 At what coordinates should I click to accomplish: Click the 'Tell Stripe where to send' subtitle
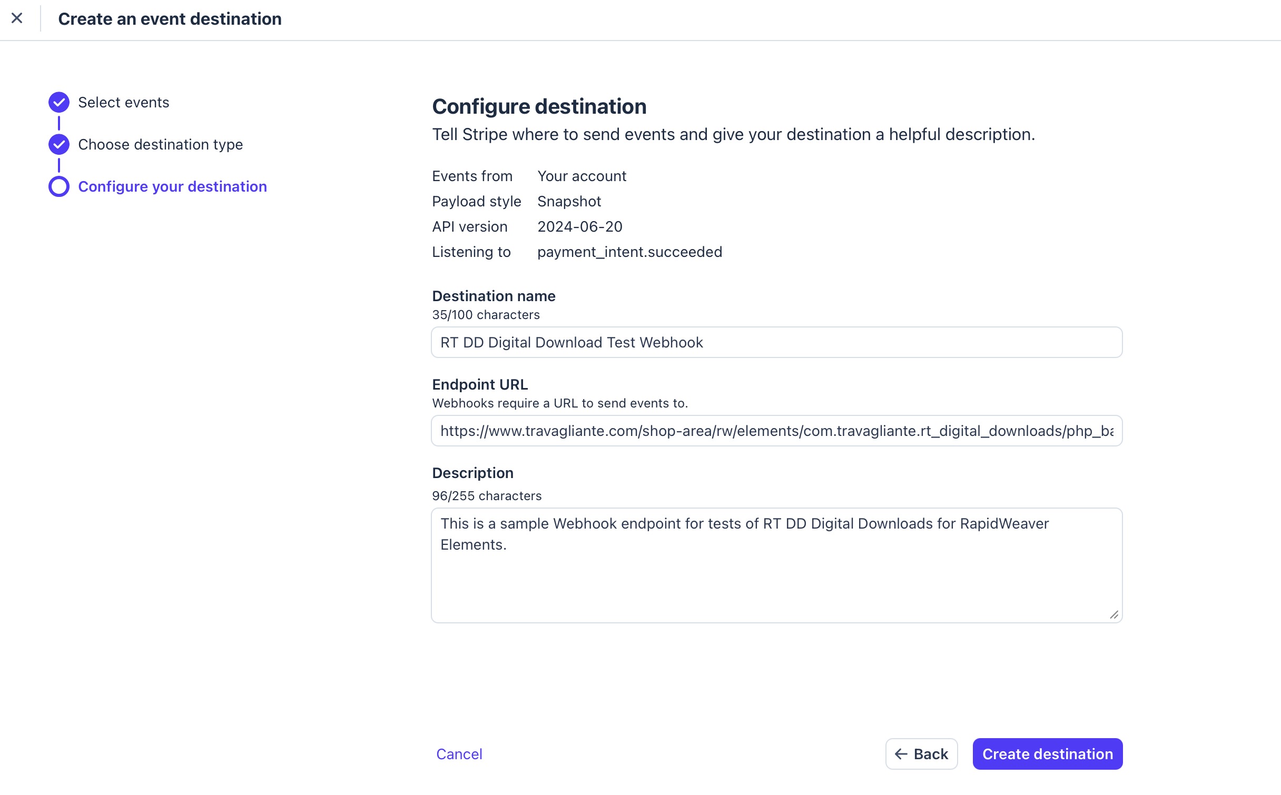pyautogui.click(x=734, y=134)
